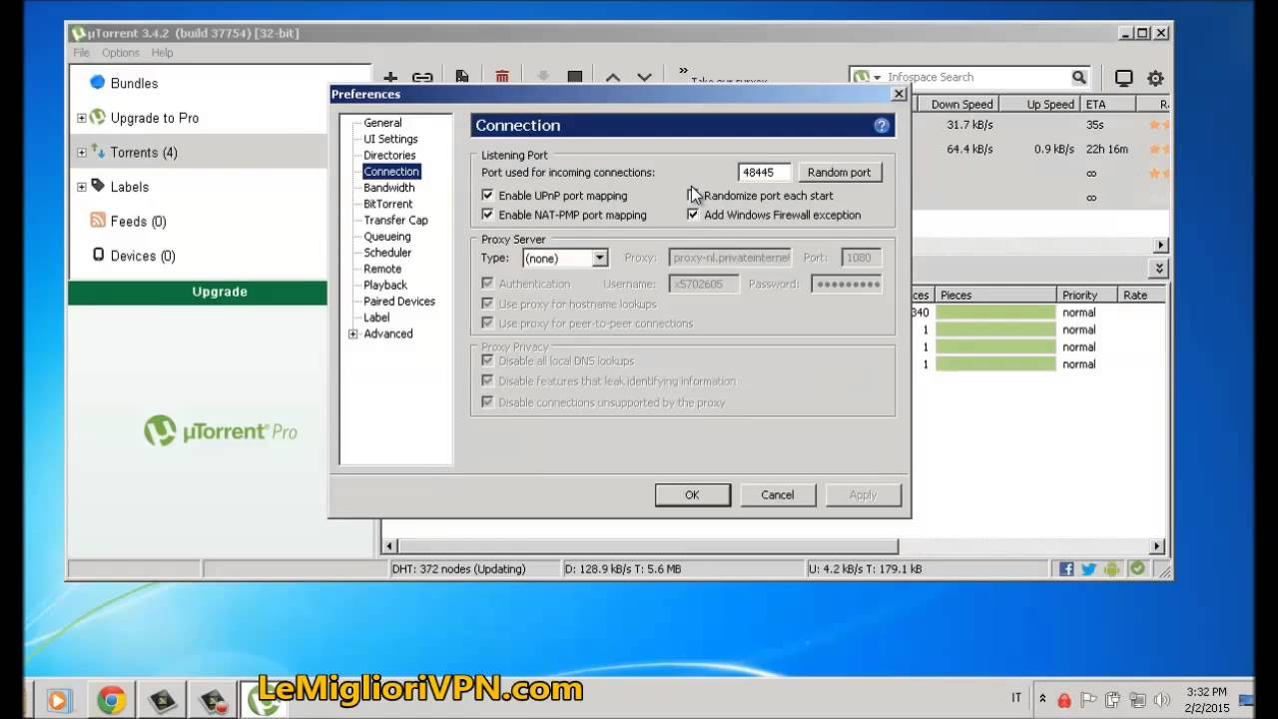Move torrent up the queue arrow
The width and height of the screenshot is (1278, 719).
coord(613,78)
